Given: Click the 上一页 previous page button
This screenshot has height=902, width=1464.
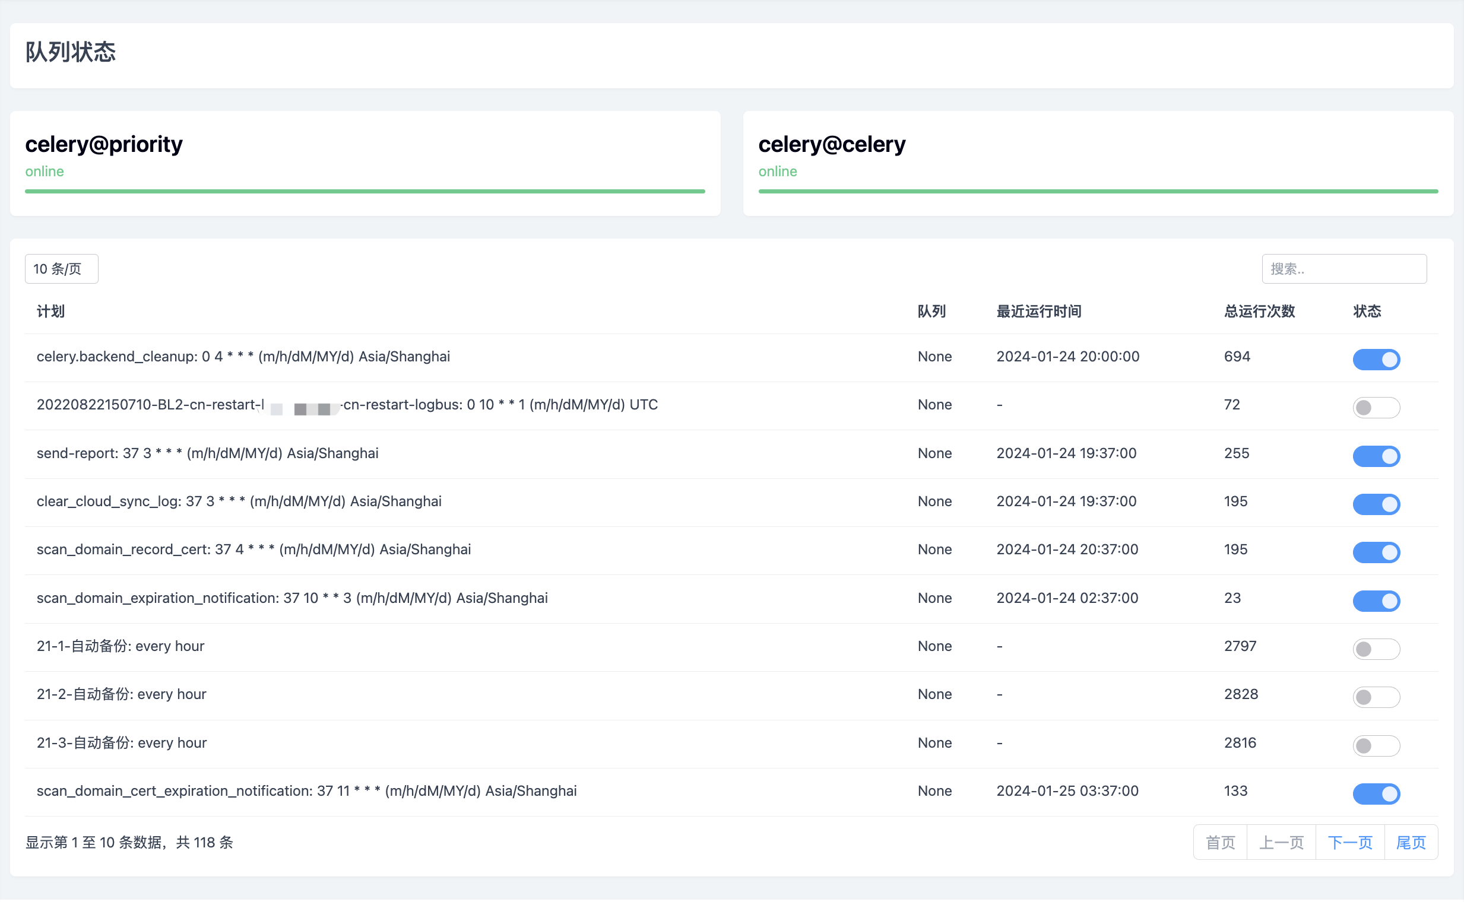Looking at the screenshot, I should [1281, 842].
